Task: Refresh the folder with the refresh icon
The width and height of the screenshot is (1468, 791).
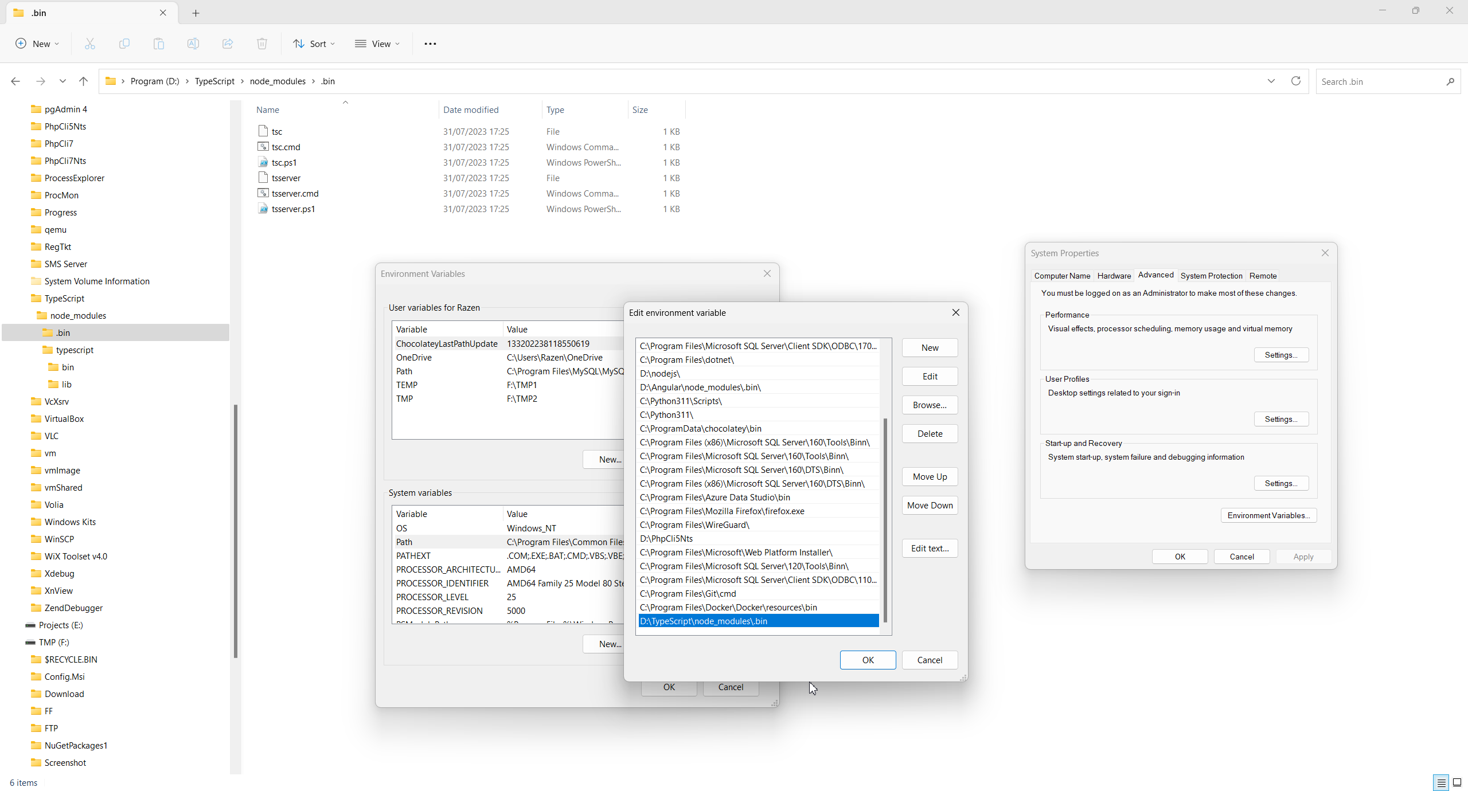Action: tap(1296, 81)
